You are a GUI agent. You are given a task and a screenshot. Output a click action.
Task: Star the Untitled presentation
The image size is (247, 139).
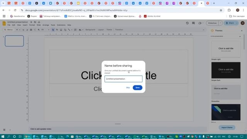point(31,22)
